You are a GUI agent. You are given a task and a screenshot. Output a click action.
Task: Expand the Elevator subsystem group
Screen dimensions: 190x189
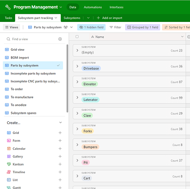pyautogui.click(x=77, y=82)
